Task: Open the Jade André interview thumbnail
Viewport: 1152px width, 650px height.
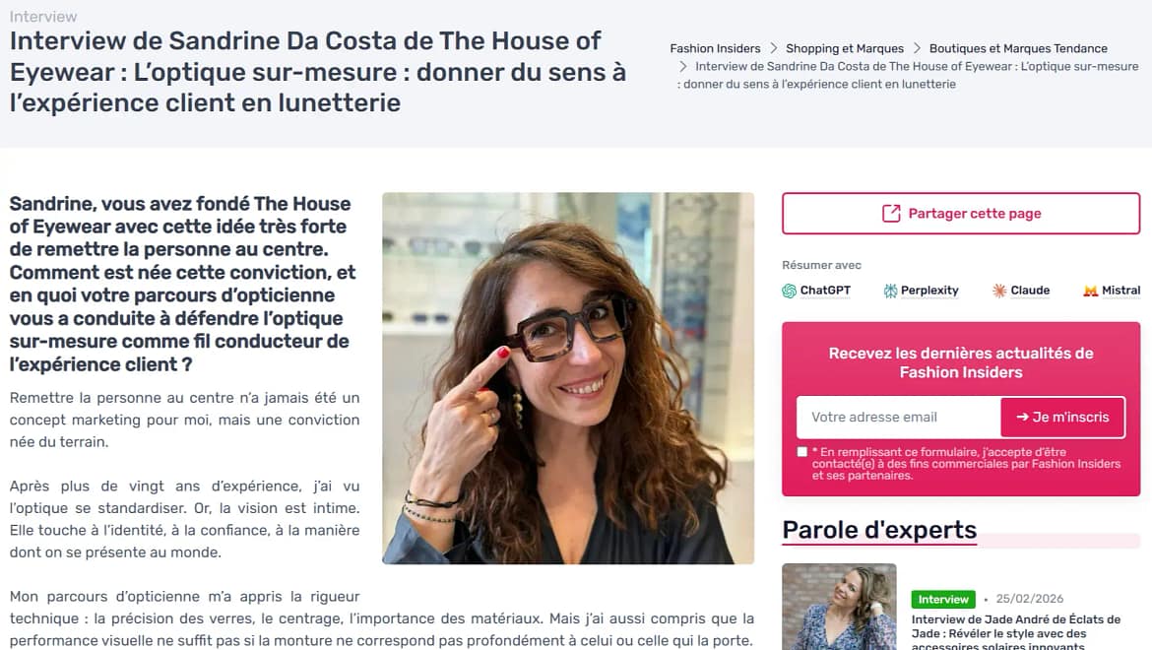Action: click(839, 607)
